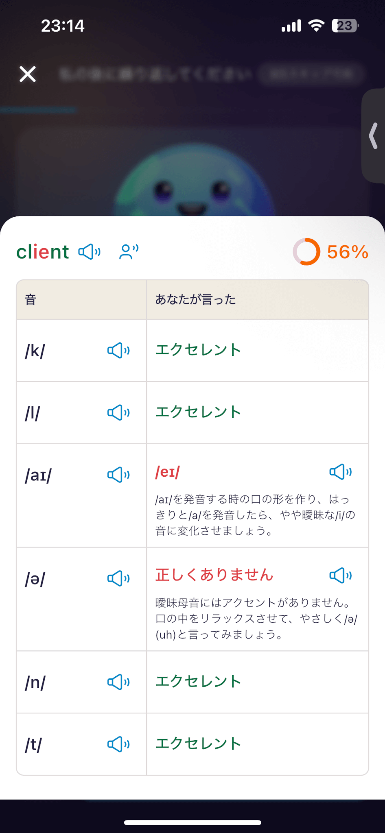Viewport: 385px width, 833px height.
Task: Play the /n/ sound audio
Action: (118, 682)
